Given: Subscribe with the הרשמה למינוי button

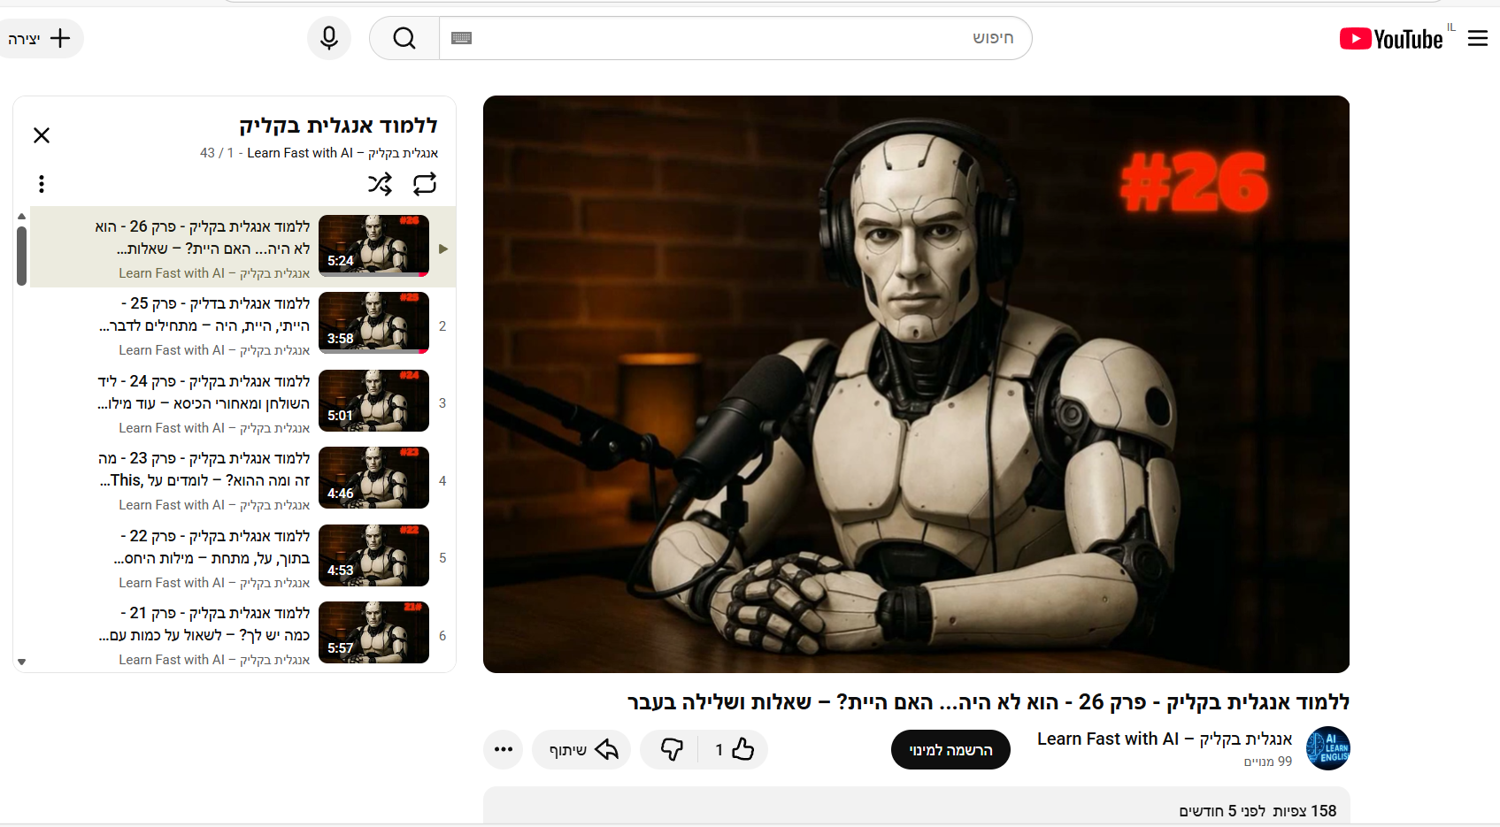Looking at the screenshot, I should (950, 750).
